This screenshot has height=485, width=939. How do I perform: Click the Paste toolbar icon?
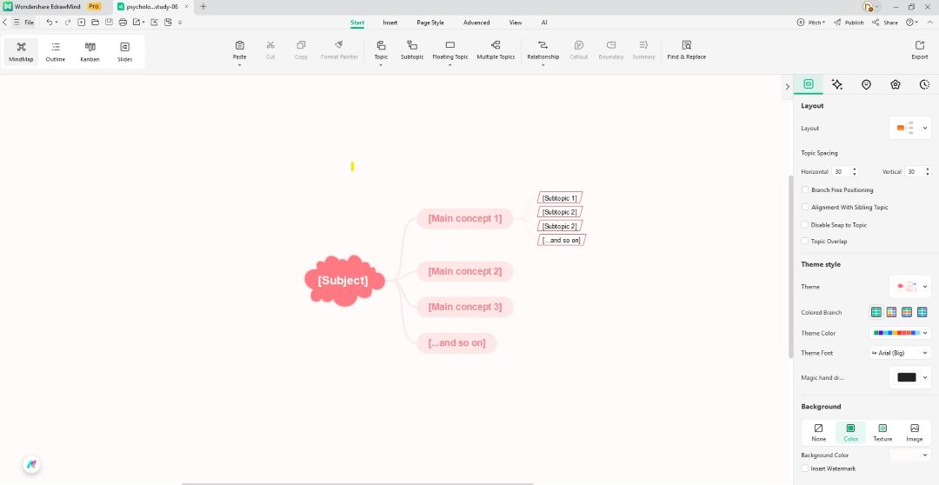click(240, 45)
